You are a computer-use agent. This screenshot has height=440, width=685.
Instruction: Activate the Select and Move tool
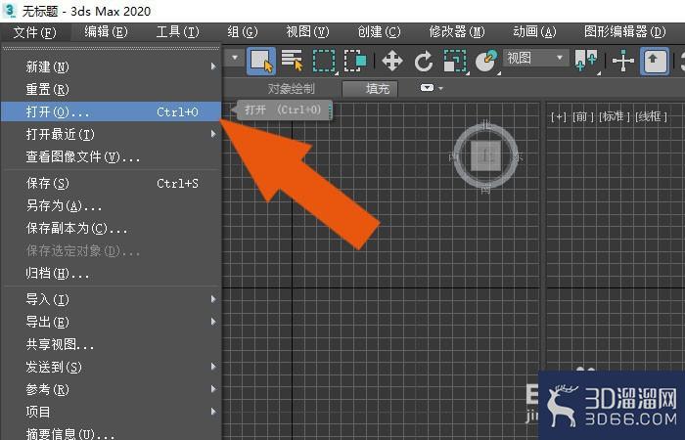pyautogui.click(x=391, y=61)
